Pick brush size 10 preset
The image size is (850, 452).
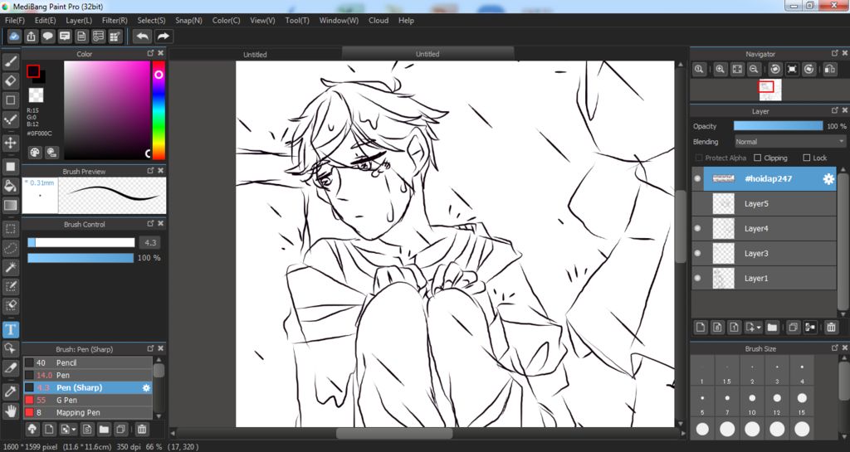(752, 403)
